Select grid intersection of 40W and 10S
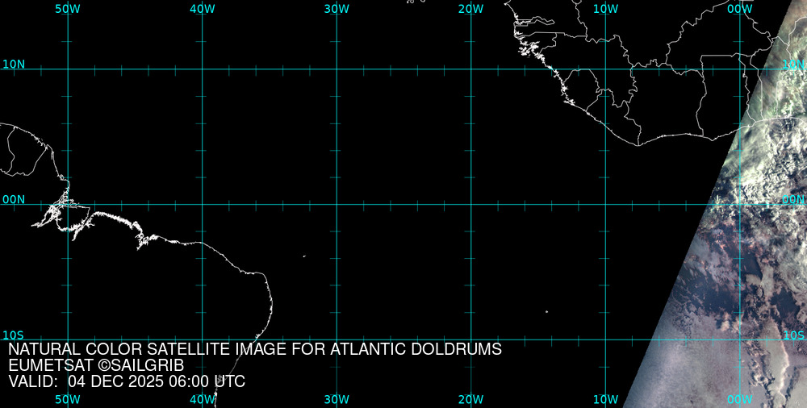 click(203, 339)
